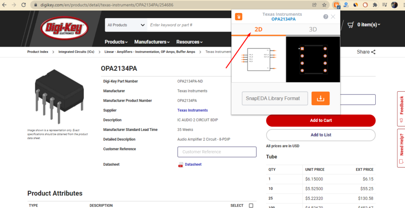Click the OPA2134PA link in SnapEDA popup

tap(283, 19)
